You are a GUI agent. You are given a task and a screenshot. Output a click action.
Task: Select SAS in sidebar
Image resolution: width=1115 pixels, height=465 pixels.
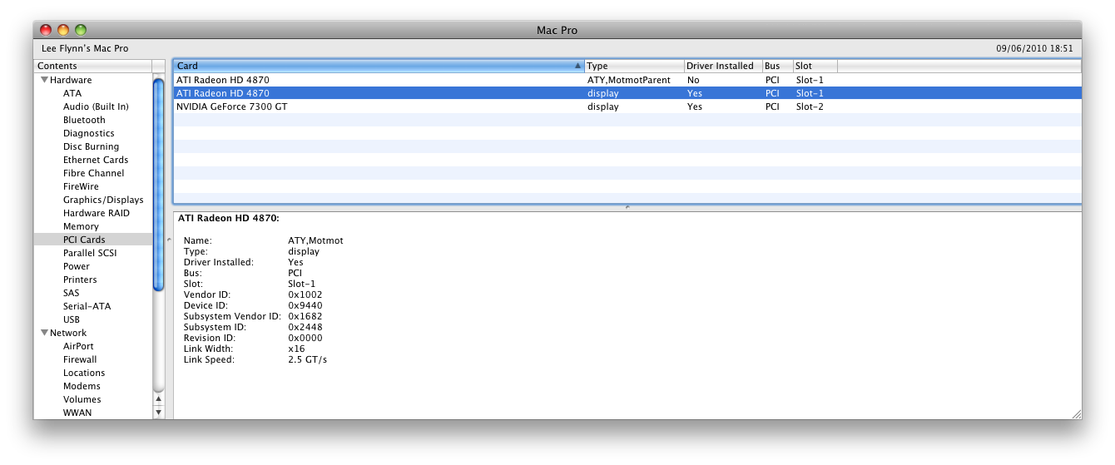[x=72, y=293]
